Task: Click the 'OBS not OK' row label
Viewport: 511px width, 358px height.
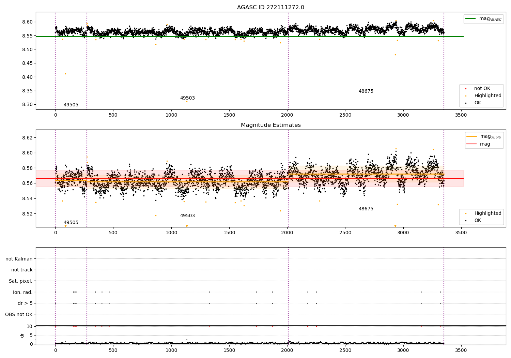Action: point(19,314)
